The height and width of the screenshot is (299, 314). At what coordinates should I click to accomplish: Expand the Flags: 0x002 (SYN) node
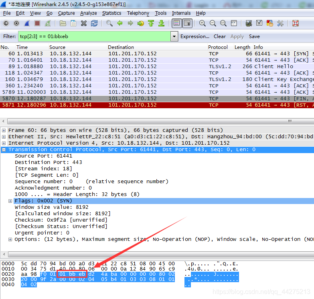pyautogui.click(x=10, y=201)
